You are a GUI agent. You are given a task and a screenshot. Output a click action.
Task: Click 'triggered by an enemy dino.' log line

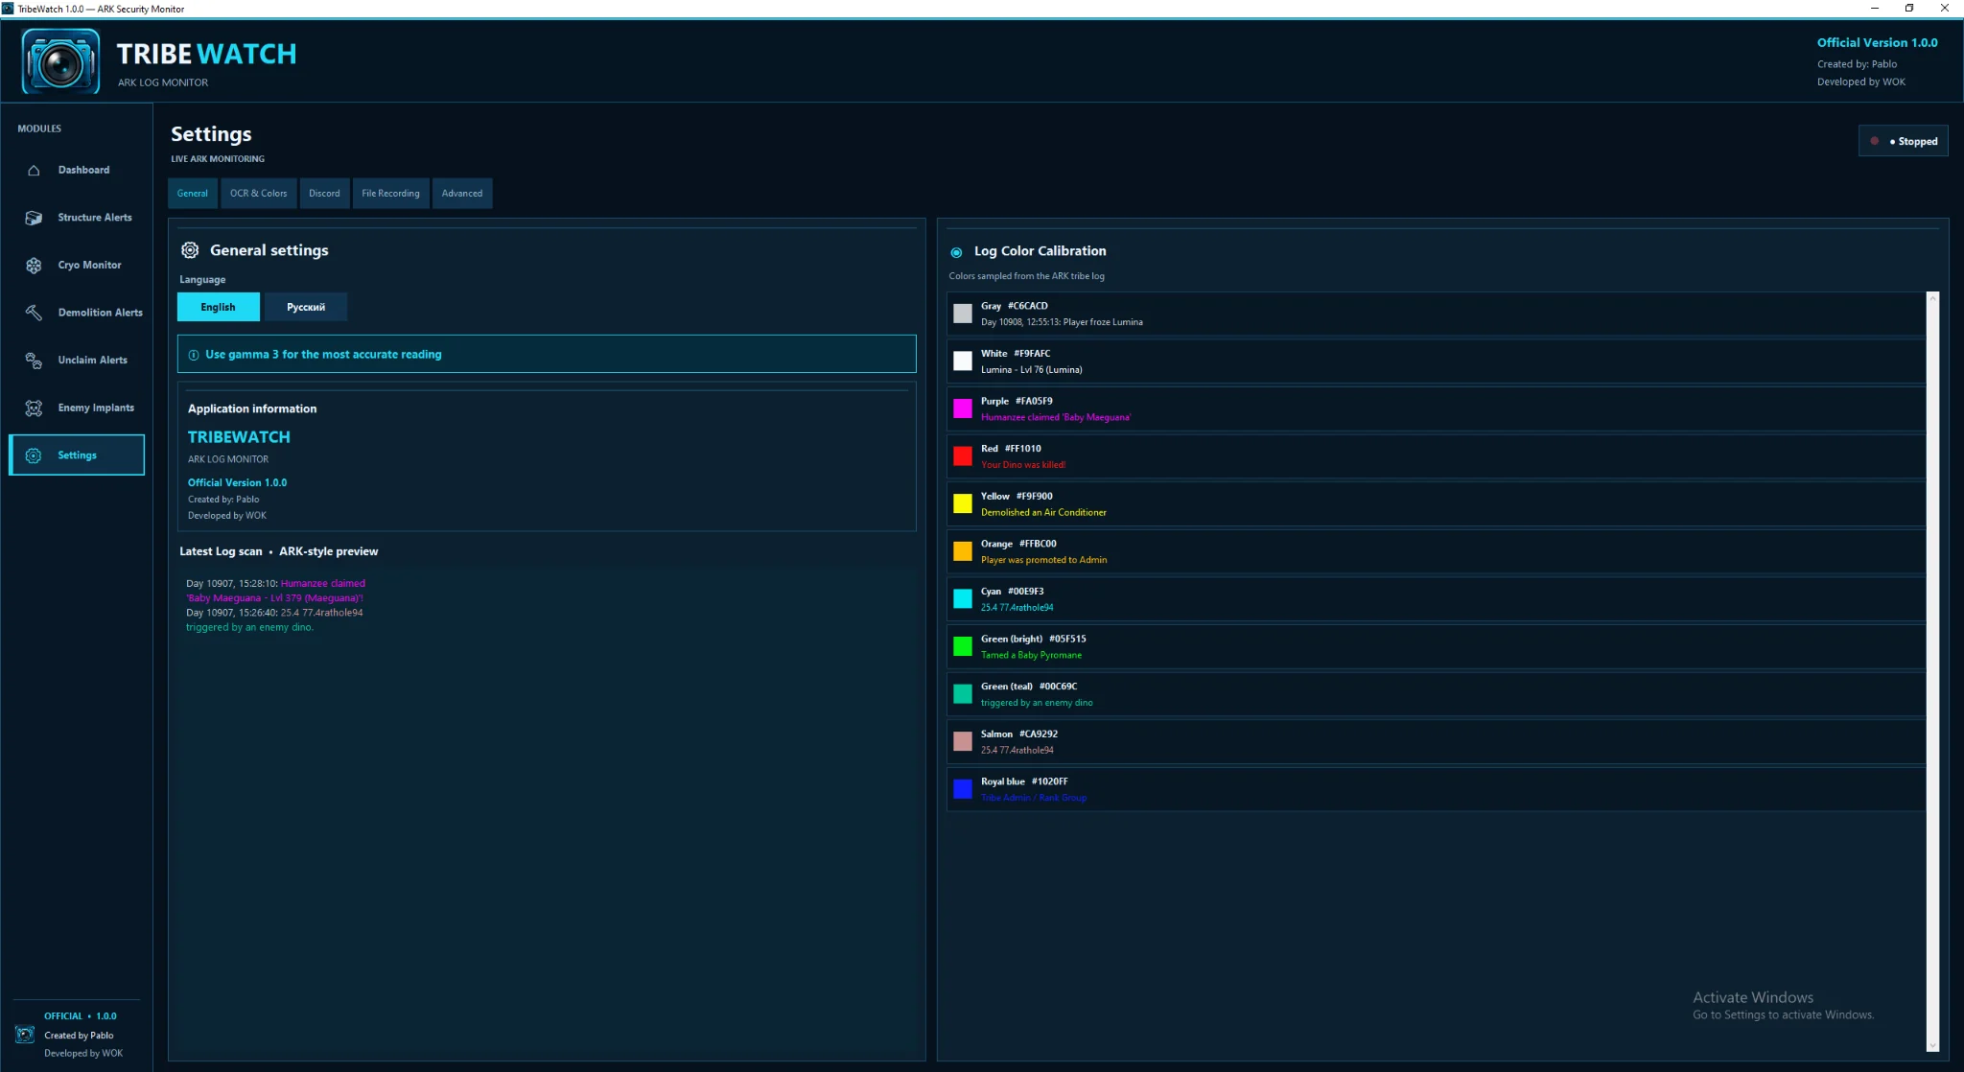click(249, 628)
